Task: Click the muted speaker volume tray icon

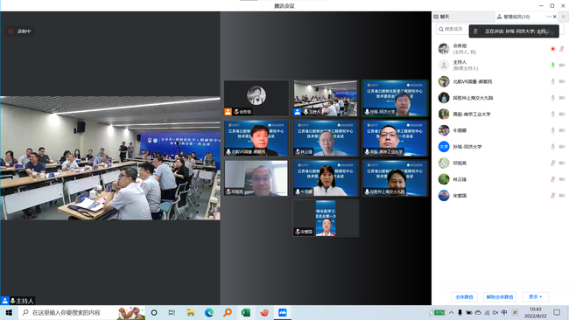Action: point(495,312)
